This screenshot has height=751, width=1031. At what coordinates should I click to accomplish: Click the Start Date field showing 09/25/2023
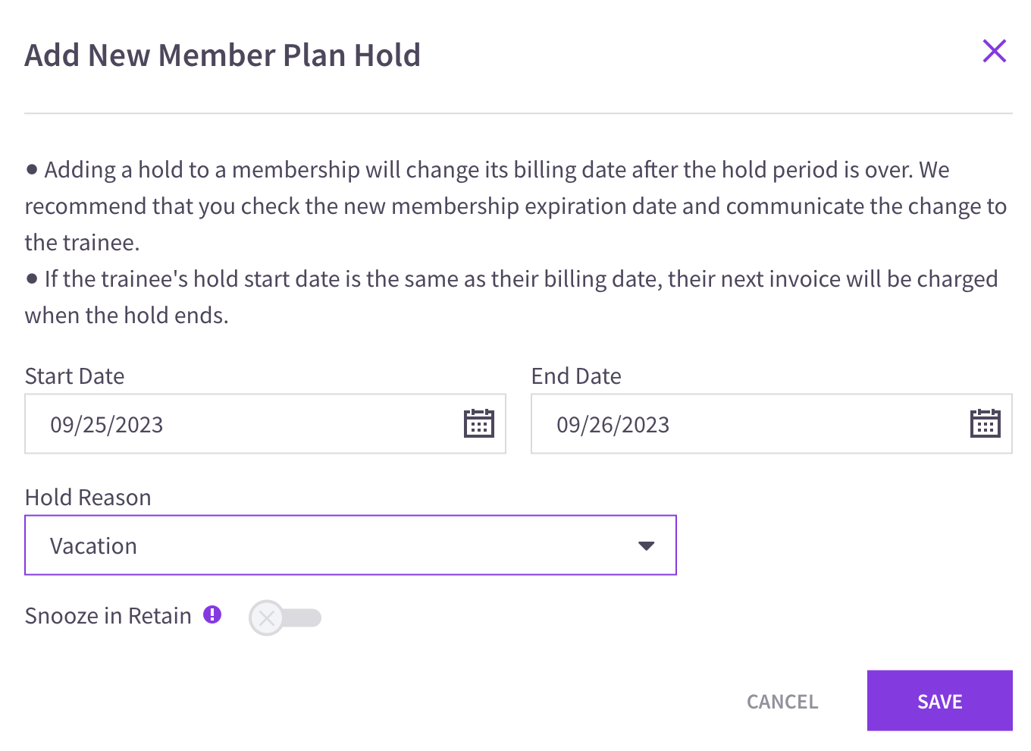pos(265,424)
